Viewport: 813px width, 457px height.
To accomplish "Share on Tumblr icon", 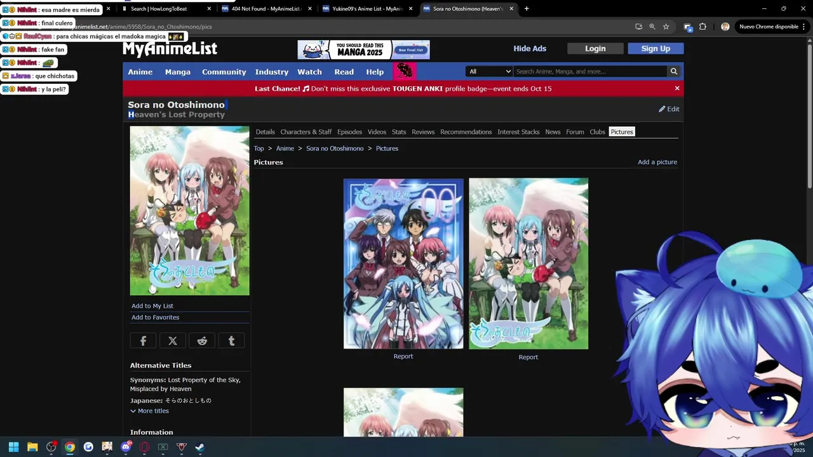I will tap(231, 341).
